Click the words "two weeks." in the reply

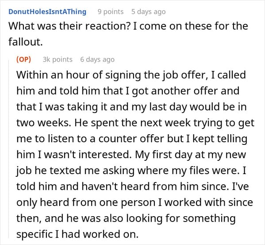[44, 122]
